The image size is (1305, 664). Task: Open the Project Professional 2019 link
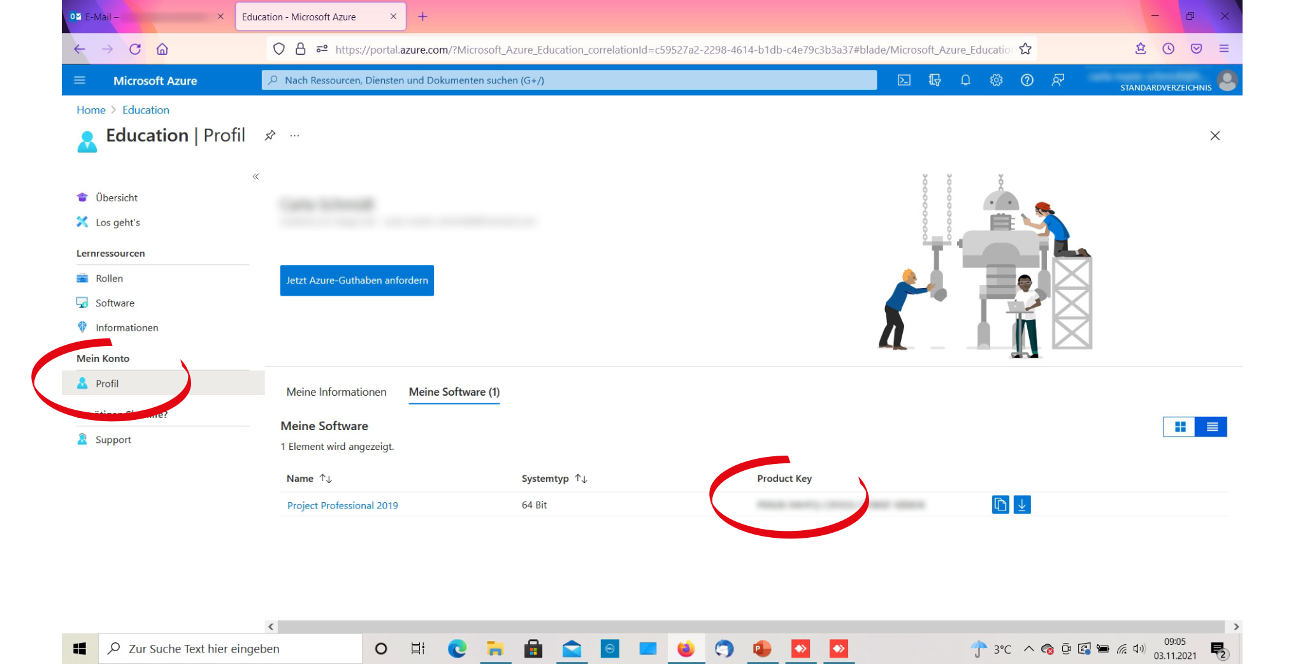[x=342, y=505]
